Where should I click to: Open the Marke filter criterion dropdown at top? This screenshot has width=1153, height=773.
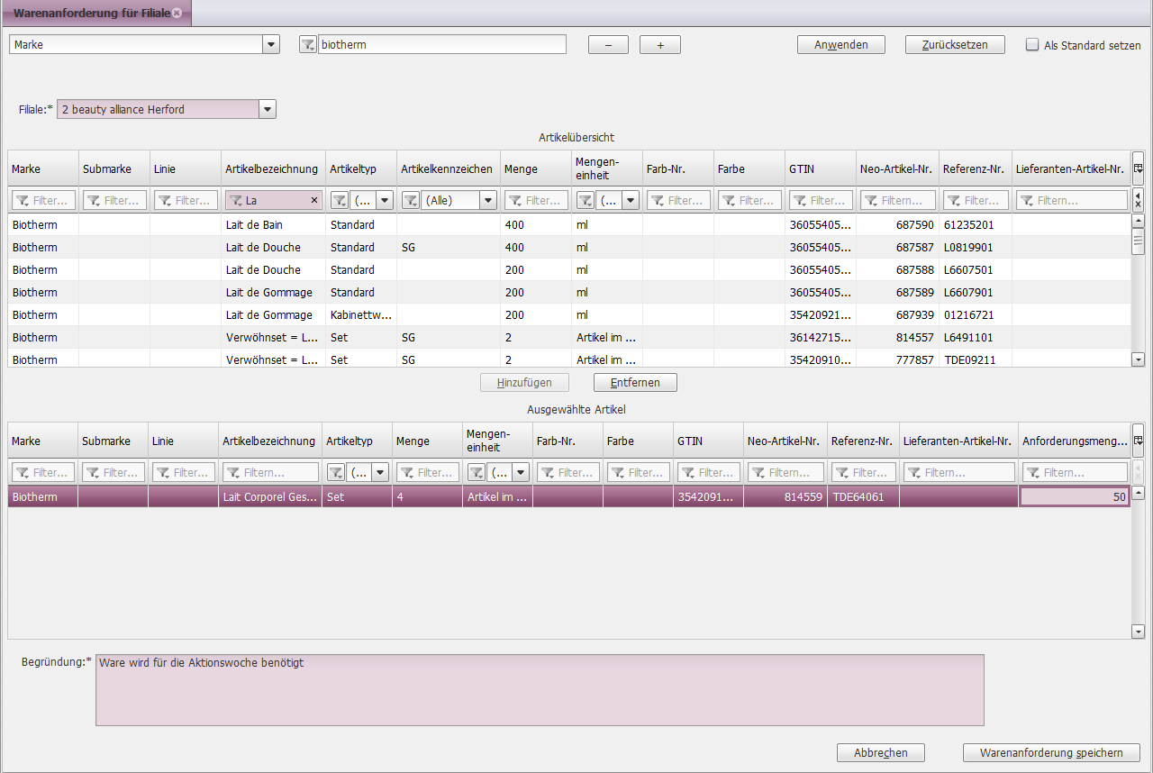pyautogui.click(x=271, y=44)
